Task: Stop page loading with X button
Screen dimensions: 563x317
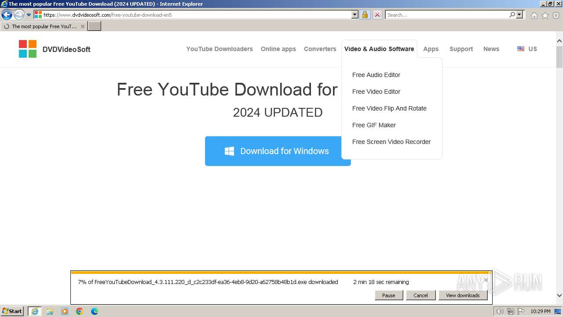Action: coord(377,15)
